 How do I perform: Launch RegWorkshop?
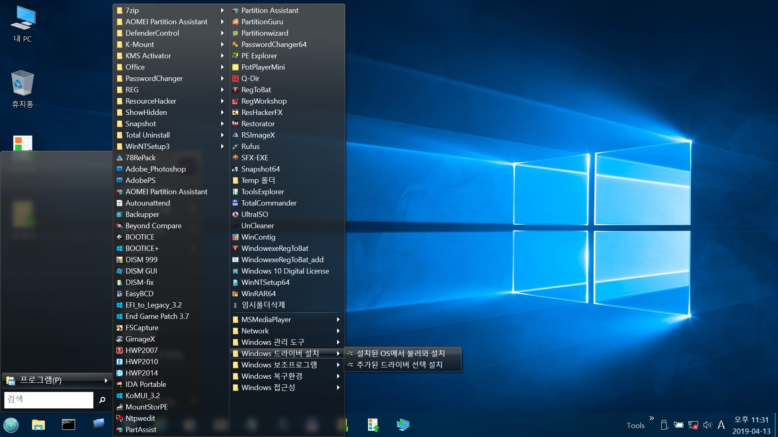coord(287,101)
